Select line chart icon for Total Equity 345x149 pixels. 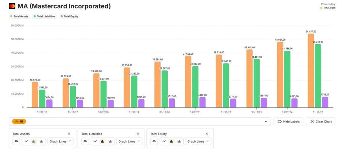pos(164,141)
